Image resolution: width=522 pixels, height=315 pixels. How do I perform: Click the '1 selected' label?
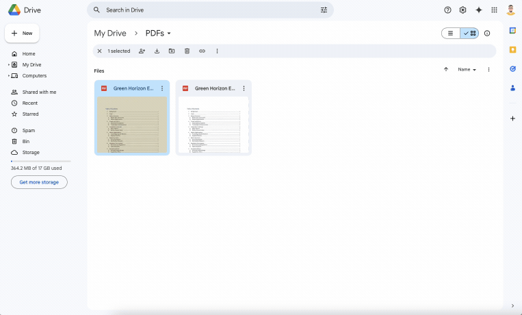coord(119,51)
